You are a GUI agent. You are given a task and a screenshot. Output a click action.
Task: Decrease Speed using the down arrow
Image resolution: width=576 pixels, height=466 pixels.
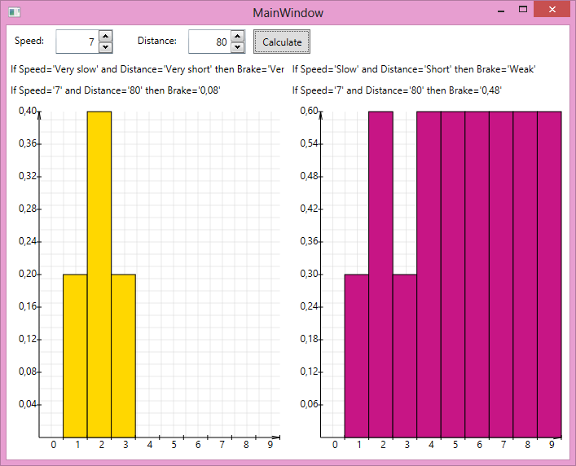click(105, 47)
